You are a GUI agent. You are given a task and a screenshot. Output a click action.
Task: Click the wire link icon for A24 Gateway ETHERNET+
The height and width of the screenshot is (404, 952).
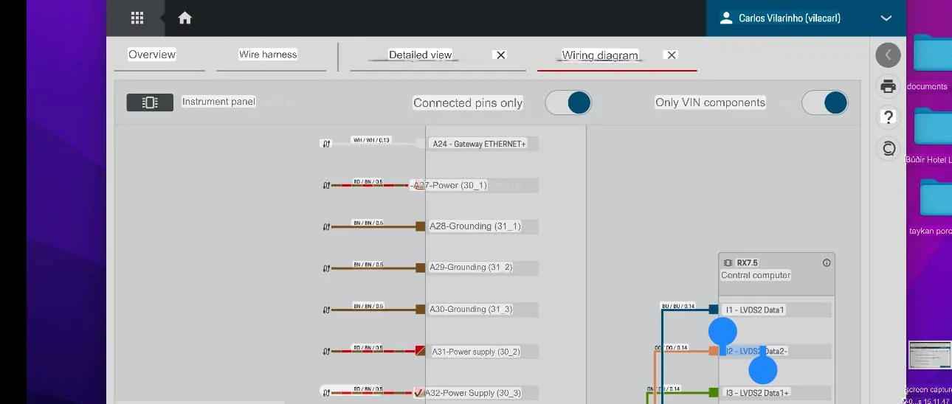pos(326,144)
